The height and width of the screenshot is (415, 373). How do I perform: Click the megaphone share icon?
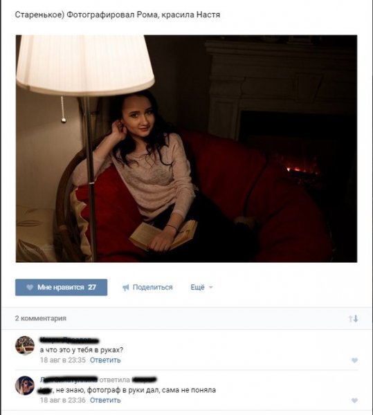pyautogui.click(x=126, y=288)
